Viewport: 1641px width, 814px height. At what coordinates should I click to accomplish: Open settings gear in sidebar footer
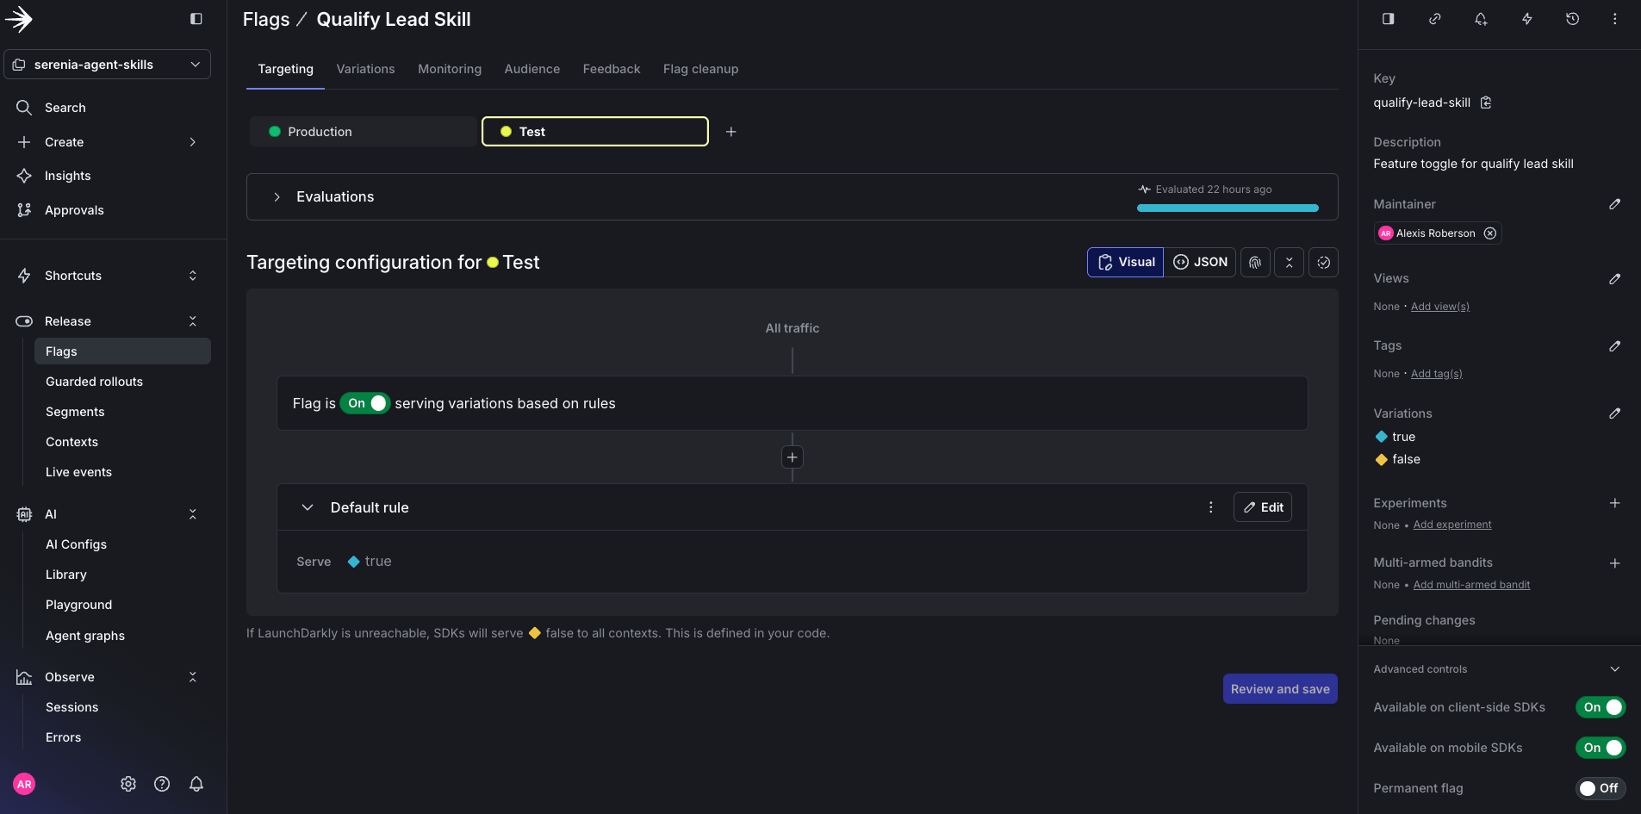click(x=128, y=784)
